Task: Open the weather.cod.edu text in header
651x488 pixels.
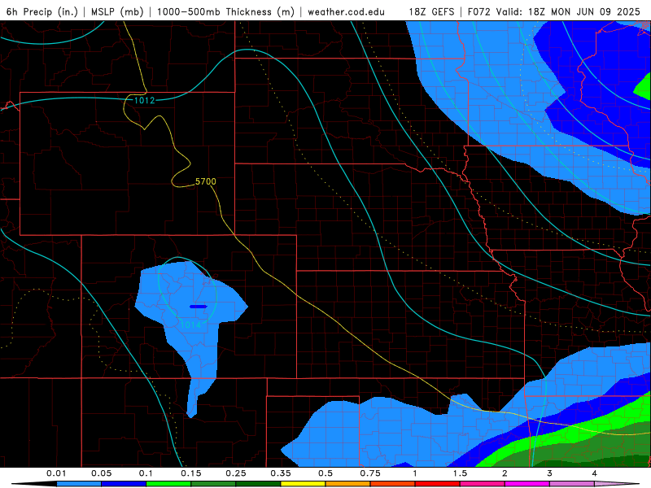Action: [346, 11]
